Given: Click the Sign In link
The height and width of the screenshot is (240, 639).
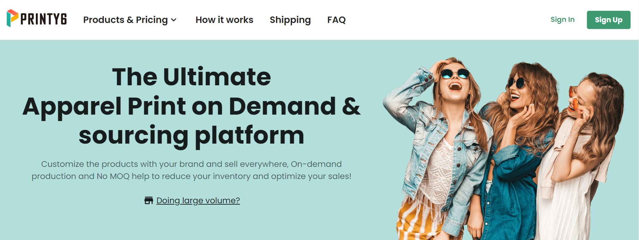Looking at the screenshot, I should [562, 20].
